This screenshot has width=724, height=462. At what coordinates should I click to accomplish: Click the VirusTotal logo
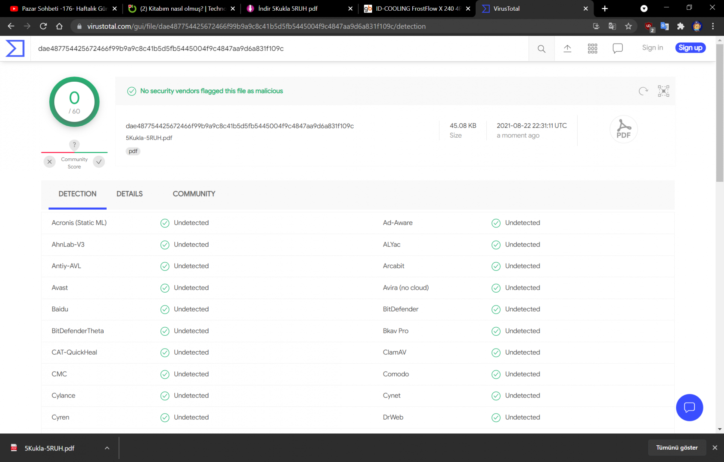14,48
